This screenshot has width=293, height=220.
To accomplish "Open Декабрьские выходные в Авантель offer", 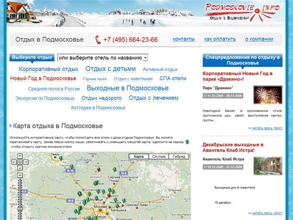I will 233,147.
